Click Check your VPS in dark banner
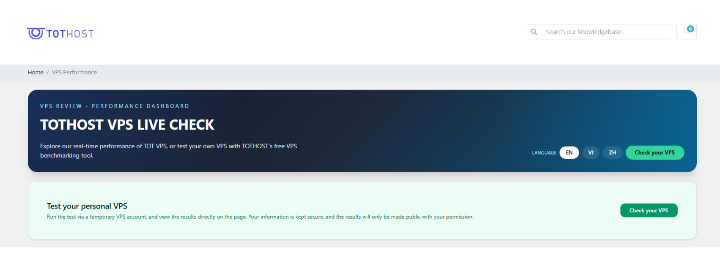 (x=655, y=152)
